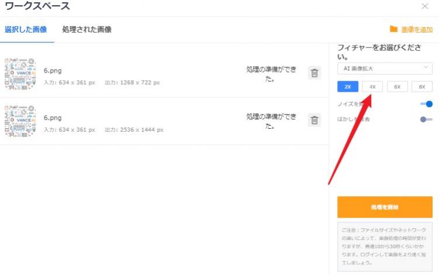Open thumbnail of 6.png with output 2536 x 1444
This screenshot has width=439, height=275.
20,121
